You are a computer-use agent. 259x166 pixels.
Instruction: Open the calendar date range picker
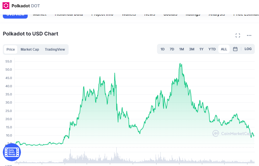point(235,49)
